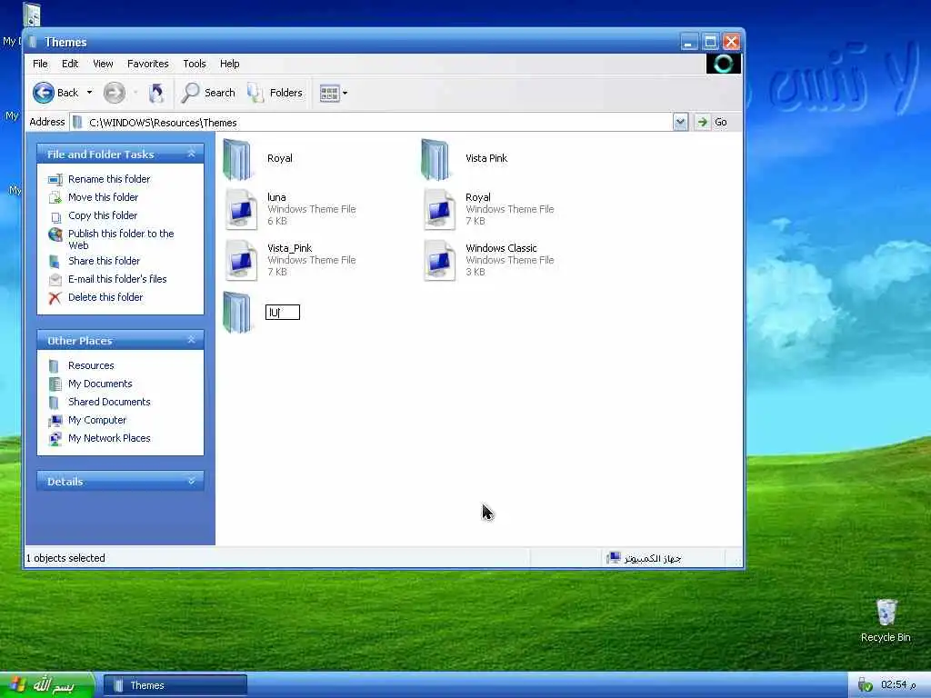Screen dimensions: 931x698
Task: Select the Vista Pink folder icon
Action: coord(435,159)
